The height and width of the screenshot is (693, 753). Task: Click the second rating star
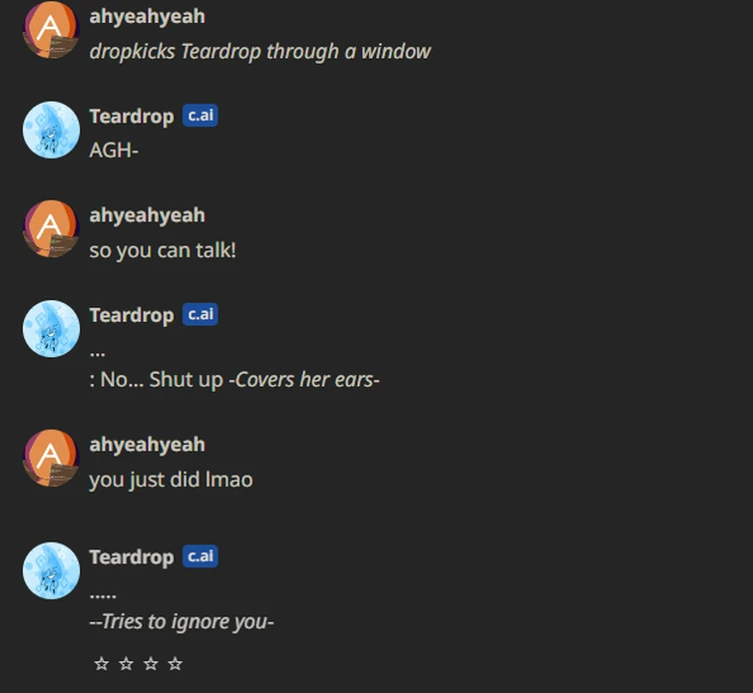126,664
